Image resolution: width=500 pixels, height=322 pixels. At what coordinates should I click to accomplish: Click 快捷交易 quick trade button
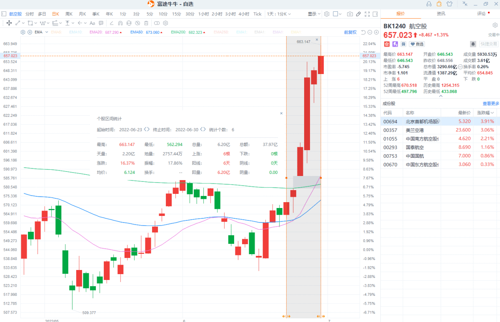tap(488, 44)
